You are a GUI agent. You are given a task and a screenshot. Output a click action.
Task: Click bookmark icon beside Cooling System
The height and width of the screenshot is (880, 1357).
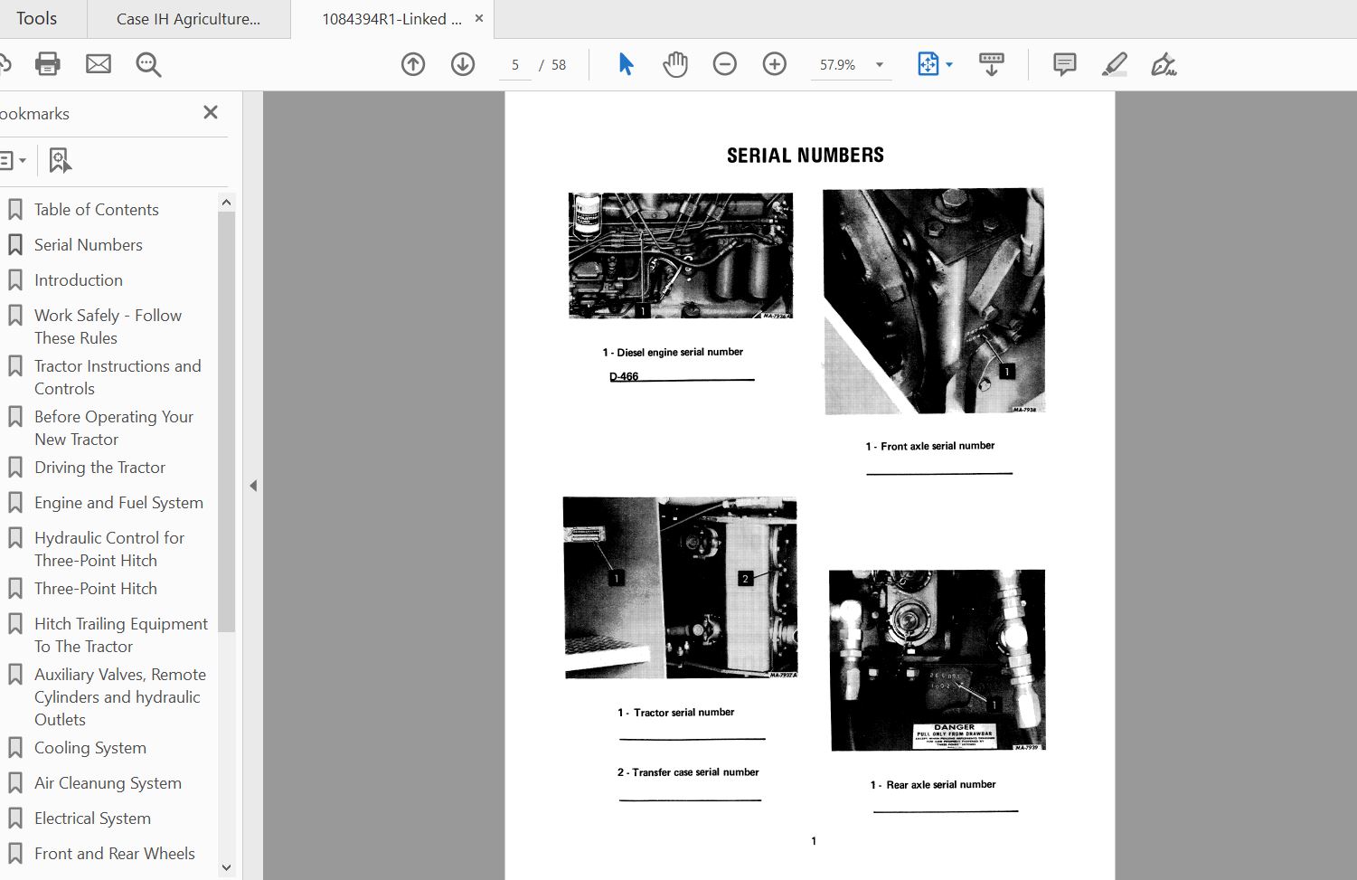click(x=15, y=748)
